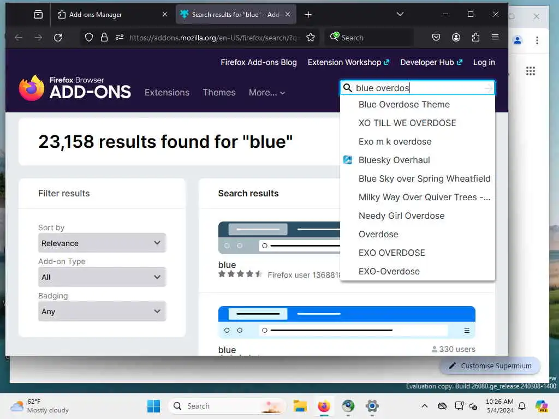This screenshot has height=419, width=559.
Task: Click the site security padlock icon
Action: click(104, 38)
